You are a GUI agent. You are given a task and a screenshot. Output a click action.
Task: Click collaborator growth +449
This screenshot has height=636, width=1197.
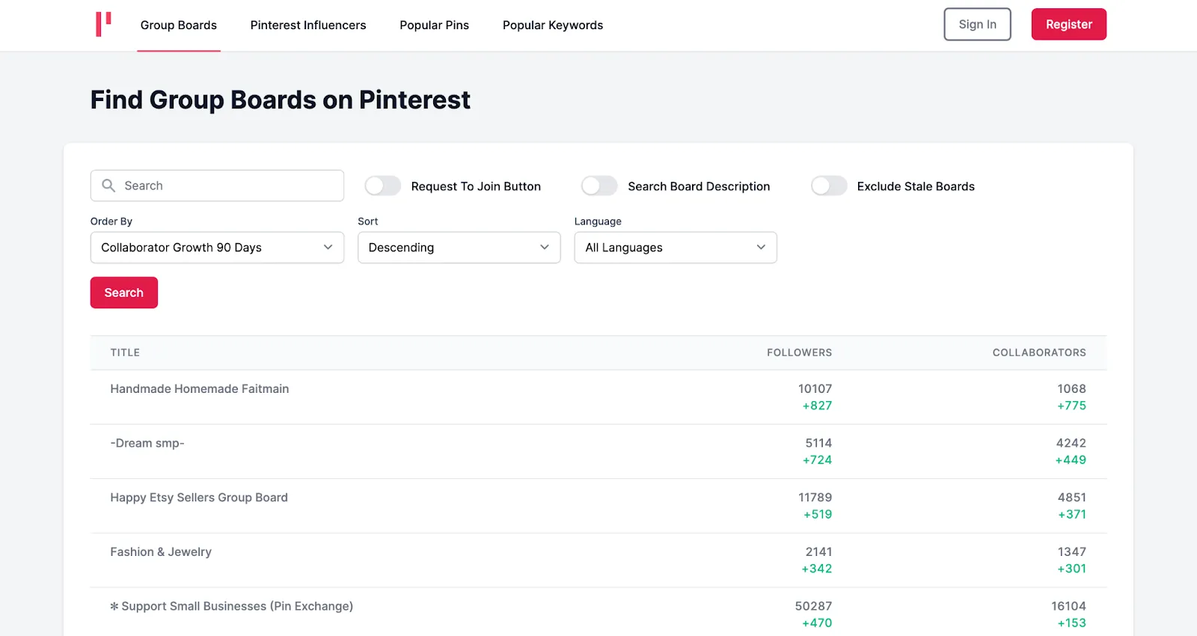click(x=1071, y=460)
